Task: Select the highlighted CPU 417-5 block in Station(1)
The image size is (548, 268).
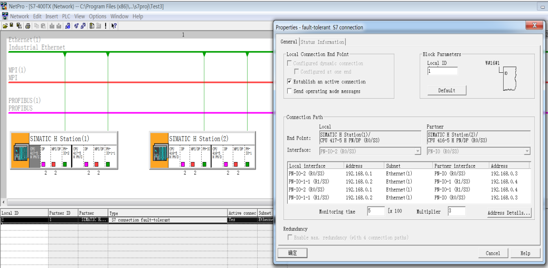Action: tap(35, 156)
